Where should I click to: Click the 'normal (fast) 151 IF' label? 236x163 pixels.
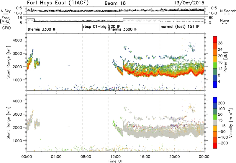coord(180,27)
